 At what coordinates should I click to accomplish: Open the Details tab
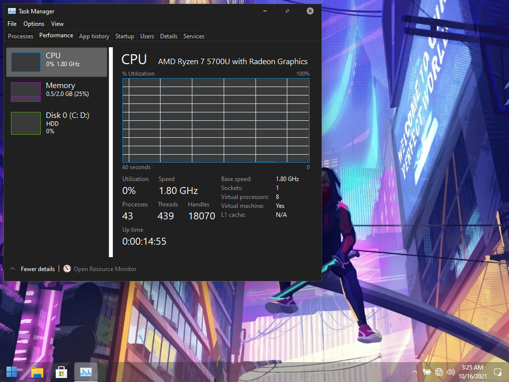[169, 36]
